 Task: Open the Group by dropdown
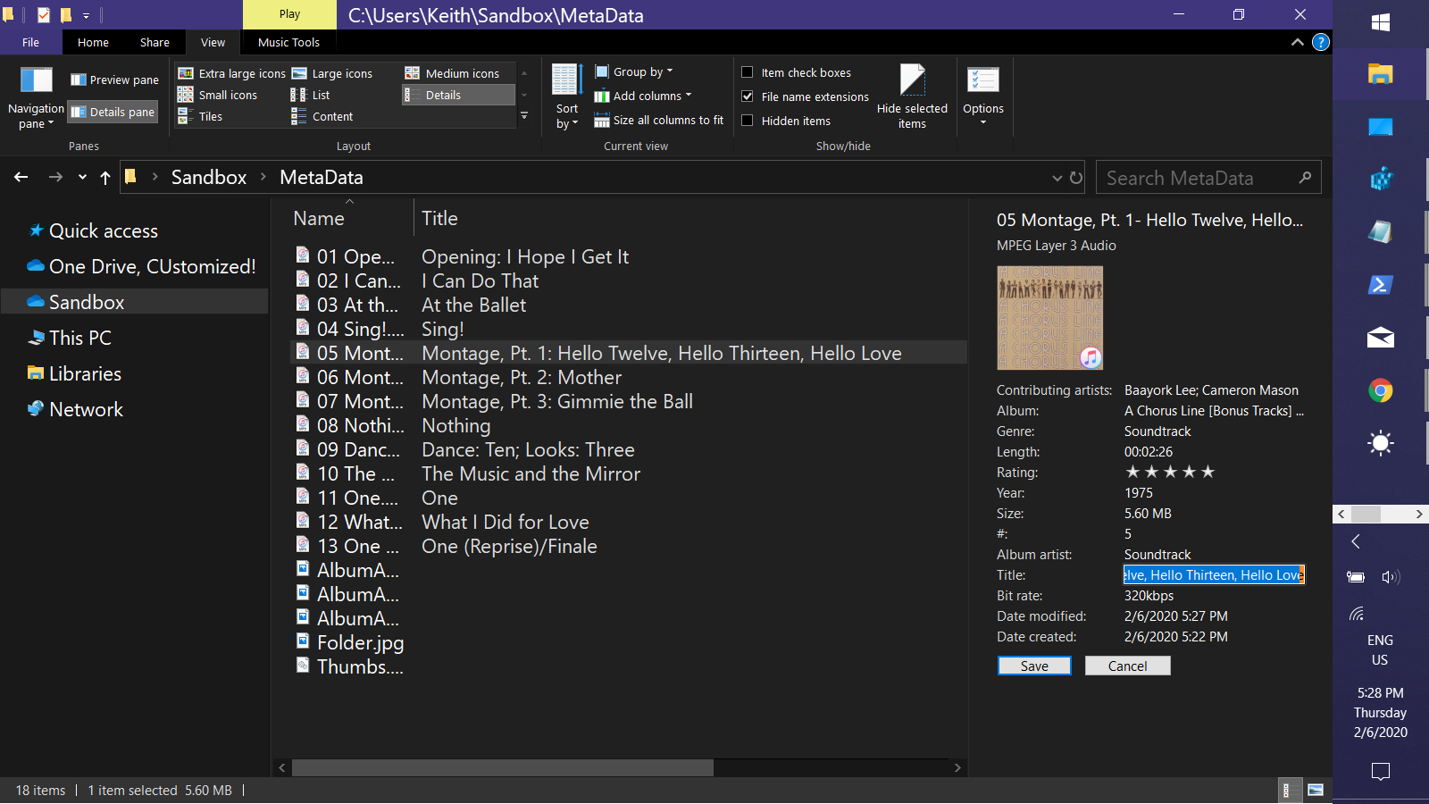634,71
